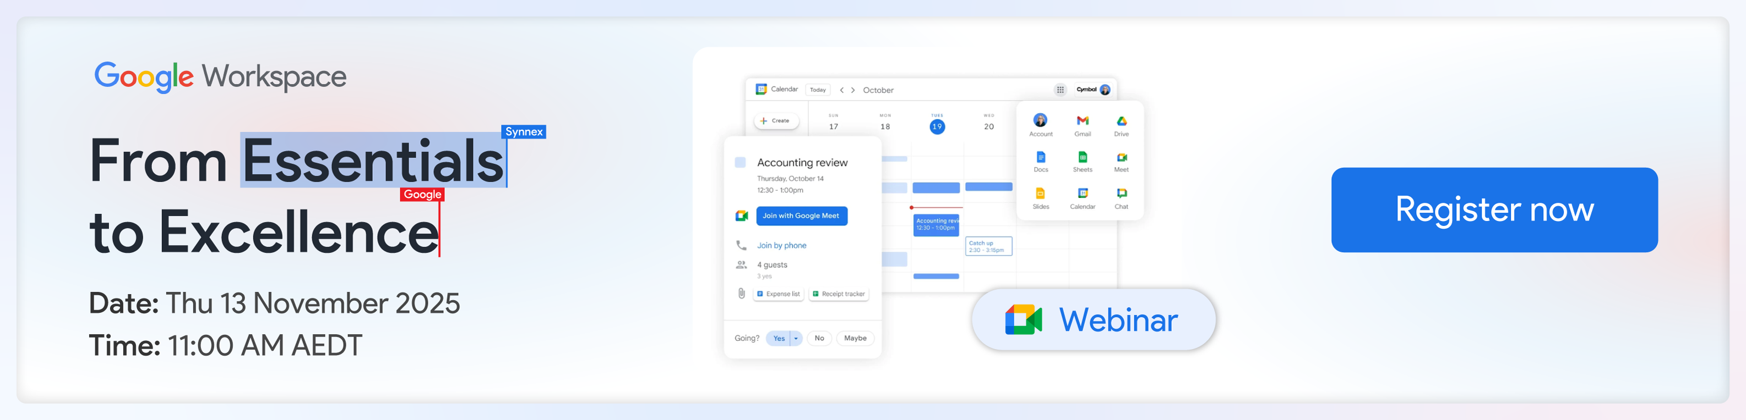Image resolution: width=1746 pixels, height=420 pixels.
Task: Respond No to the Accounting review invite
Action: (819, 338)
